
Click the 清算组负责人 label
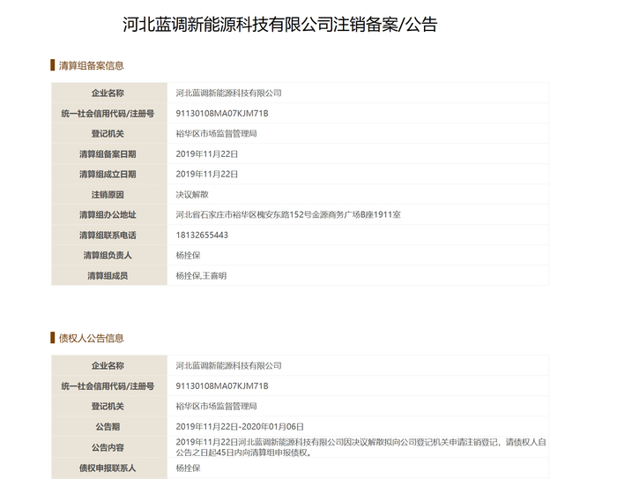(x=108, y=255)
